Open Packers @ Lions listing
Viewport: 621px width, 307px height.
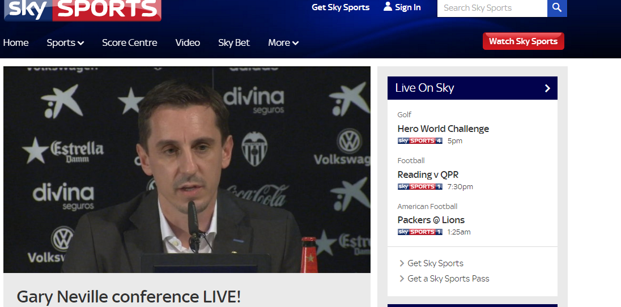(x=431, y=220)
